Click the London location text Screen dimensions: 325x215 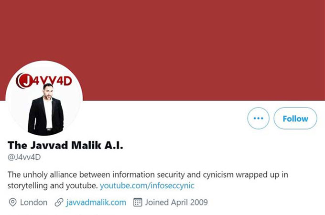(34, 203)
